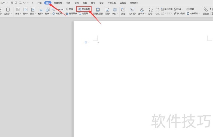Expand the 截屏 dropdown arrow
The width and height of the screenshot is (213, 137).
[x=43, y=14]
